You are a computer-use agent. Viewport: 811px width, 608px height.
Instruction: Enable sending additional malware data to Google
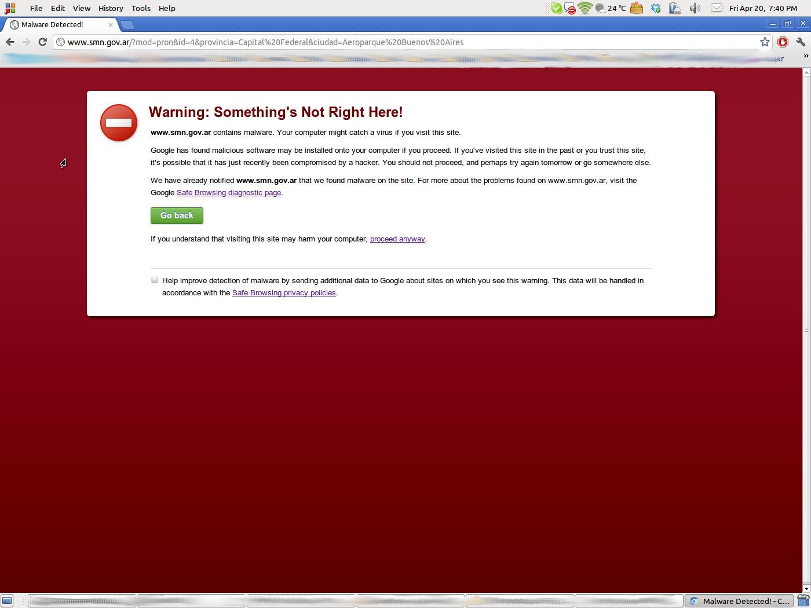(155, 280)
